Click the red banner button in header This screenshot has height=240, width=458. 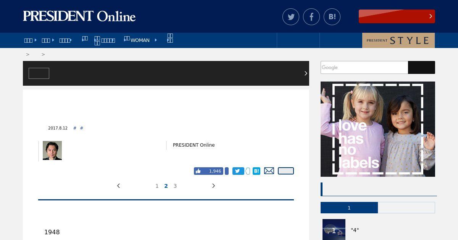[397, 16]
